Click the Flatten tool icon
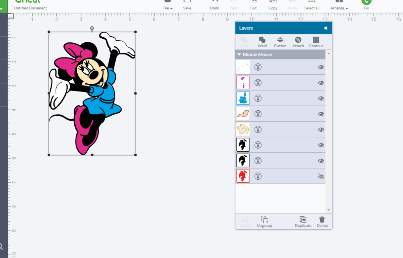This screenshot has width=403, height=258. 280,40
